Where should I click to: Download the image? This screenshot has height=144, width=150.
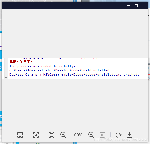tap(130, 135)
